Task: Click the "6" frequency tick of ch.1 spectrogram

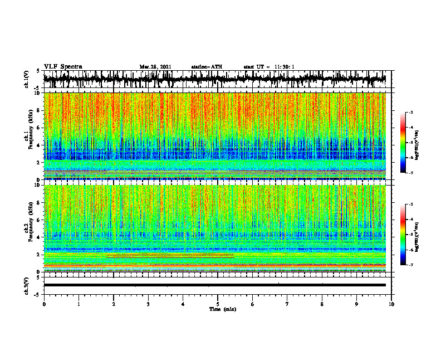Action: click(38, 128)
